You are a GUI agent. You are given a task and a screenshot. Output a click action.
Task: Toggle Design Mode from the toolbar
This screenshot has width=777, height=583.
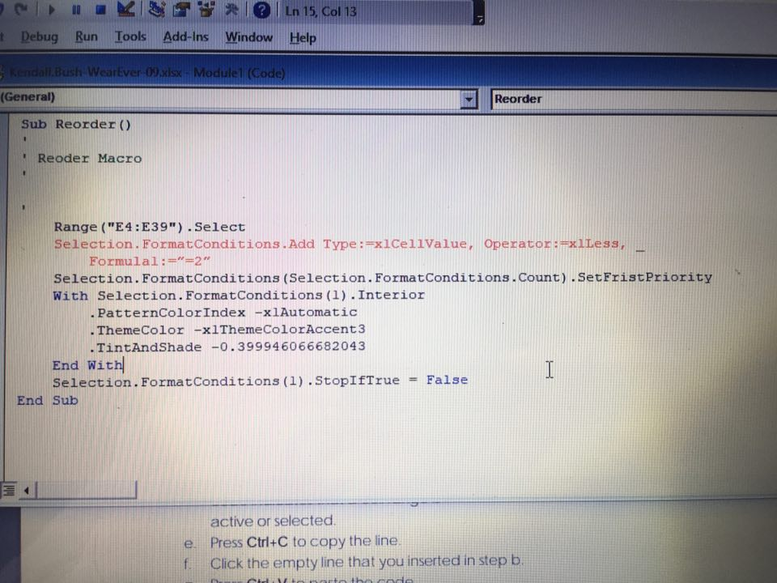pos(127,11)
